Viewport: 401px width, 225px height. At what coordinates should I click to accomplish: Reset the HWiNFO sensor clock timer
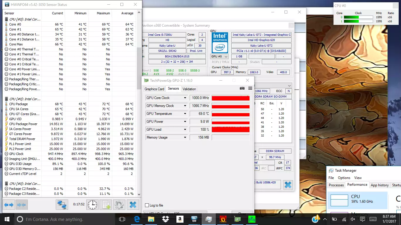[x=92, y=204]
